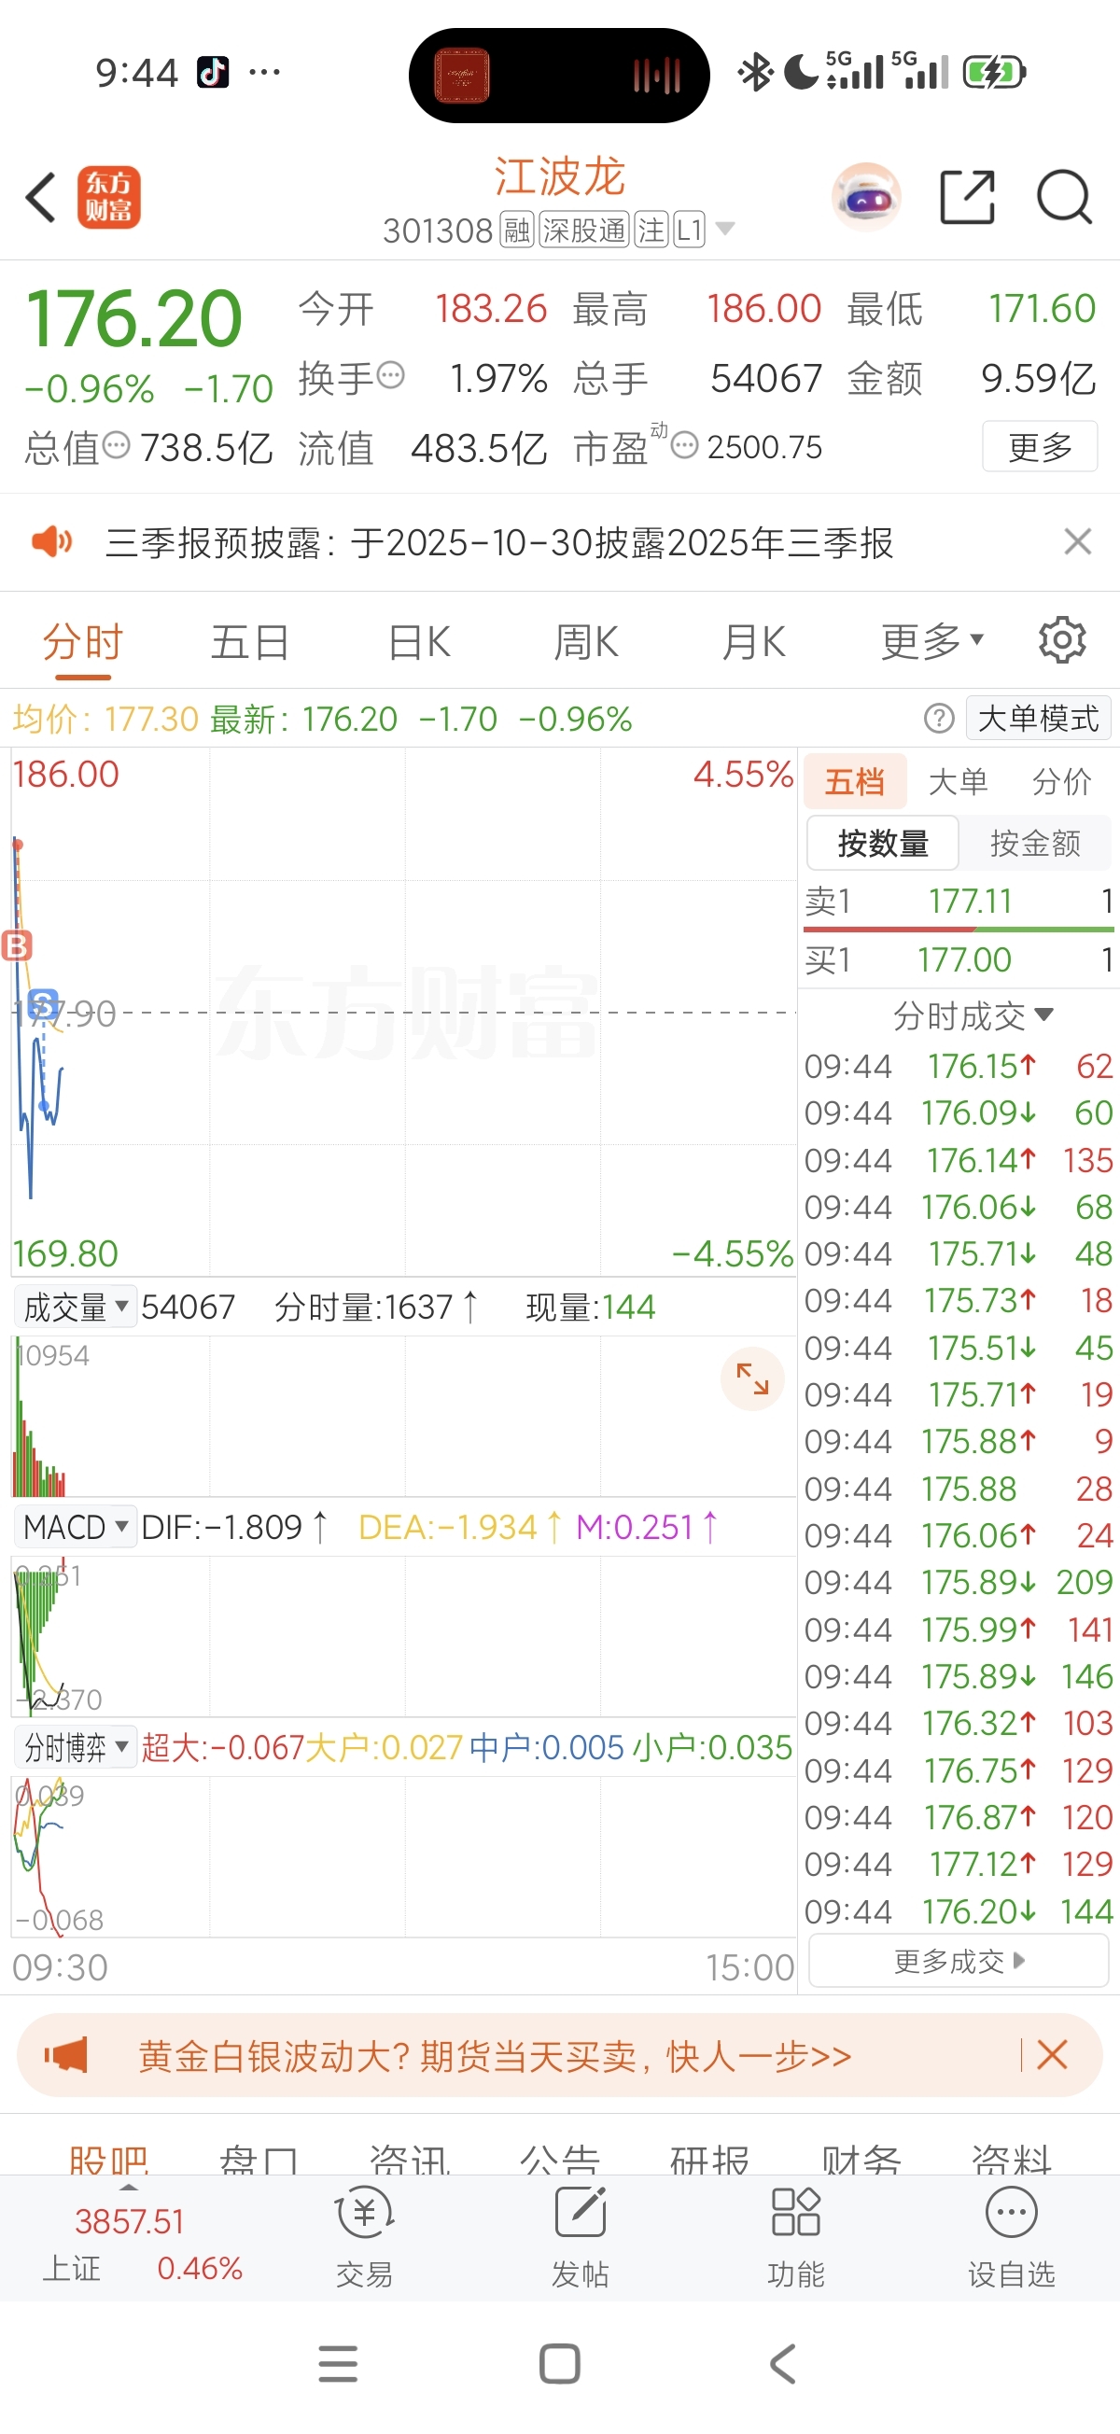Switch to 按金额 display mode

click(1035, 843)
